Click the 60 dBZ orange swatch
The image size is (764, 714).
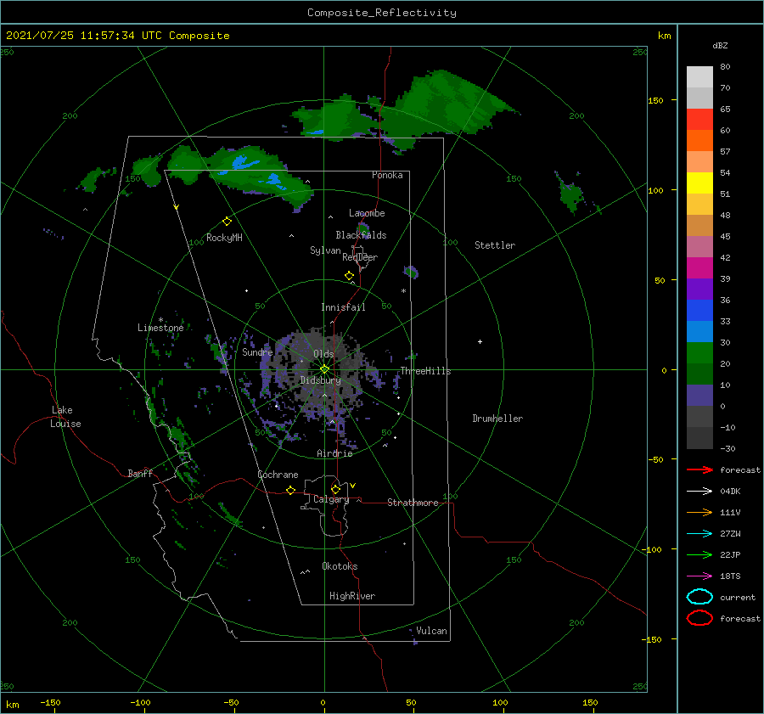pos(699,140)
